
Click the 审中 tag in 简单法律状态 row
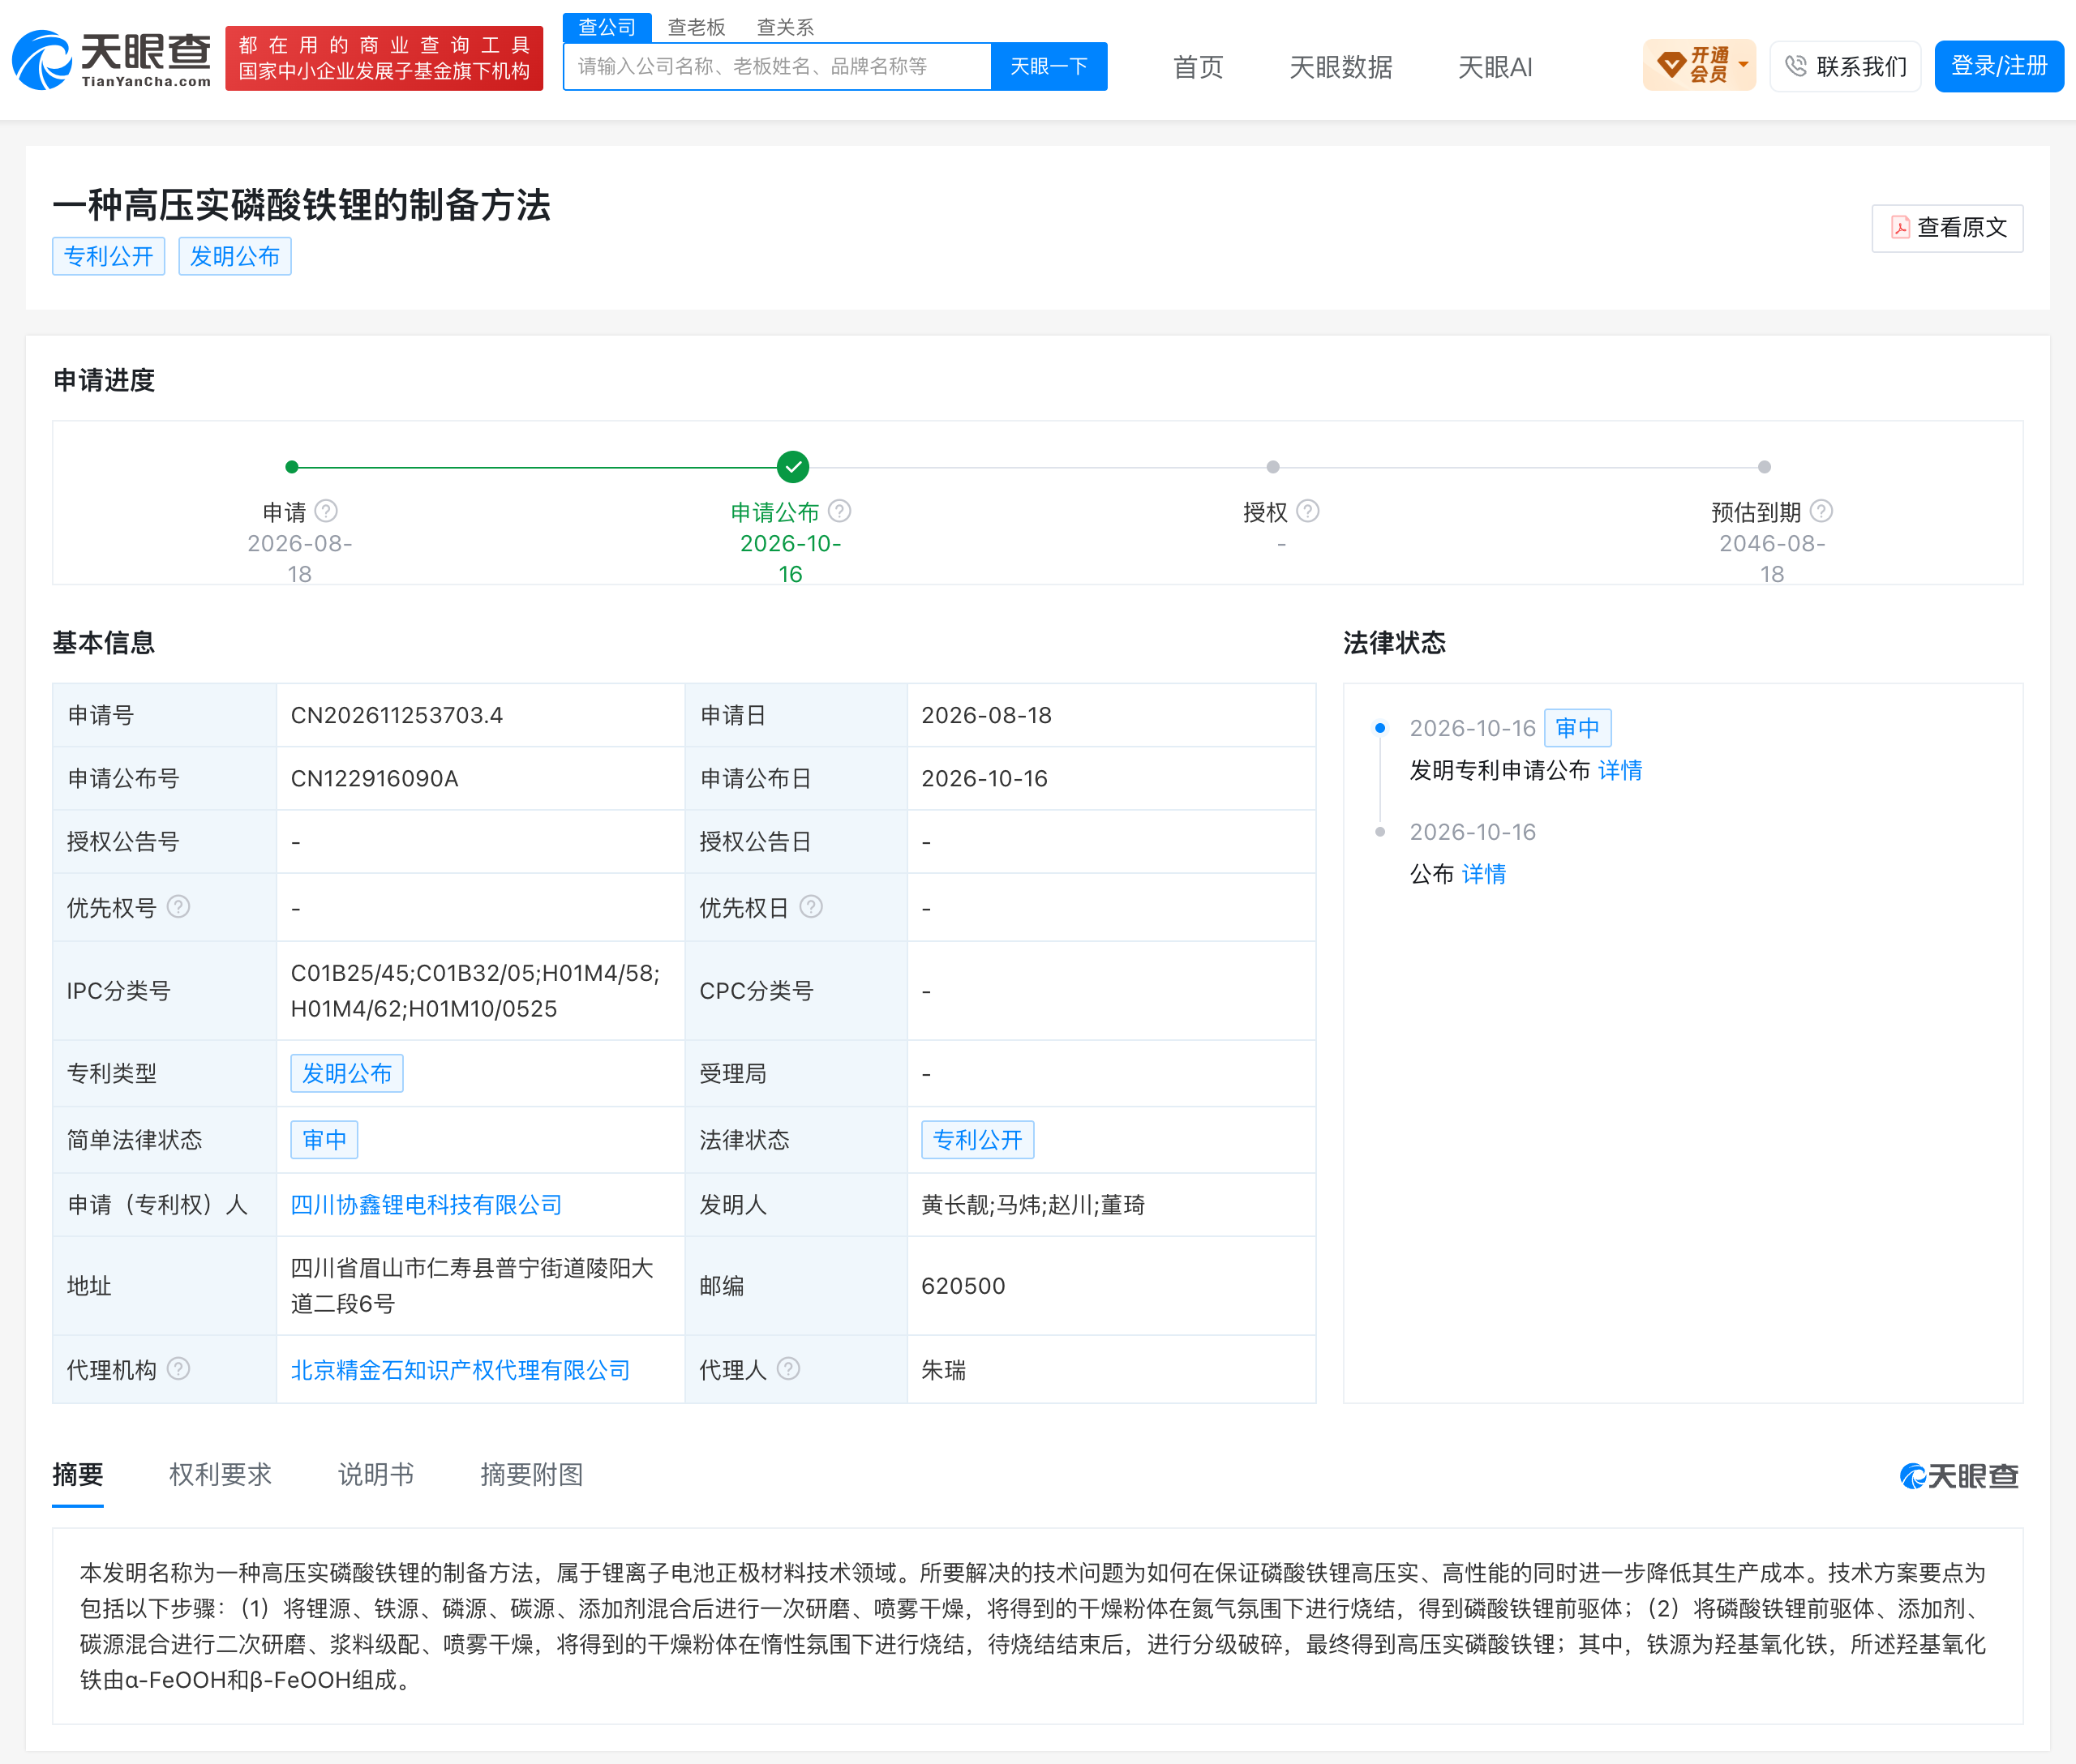[x=324, y=1139]
